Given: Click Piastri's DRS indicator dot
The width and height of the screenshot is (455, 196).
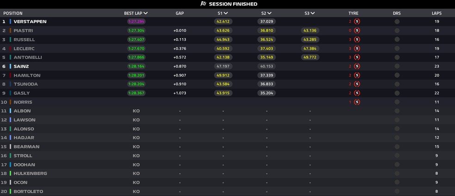Looking at the screenshot, I should pos(397,30).
